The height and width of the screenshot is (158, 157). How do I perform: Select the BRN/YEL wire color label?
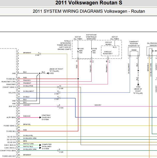click(27, 124)
